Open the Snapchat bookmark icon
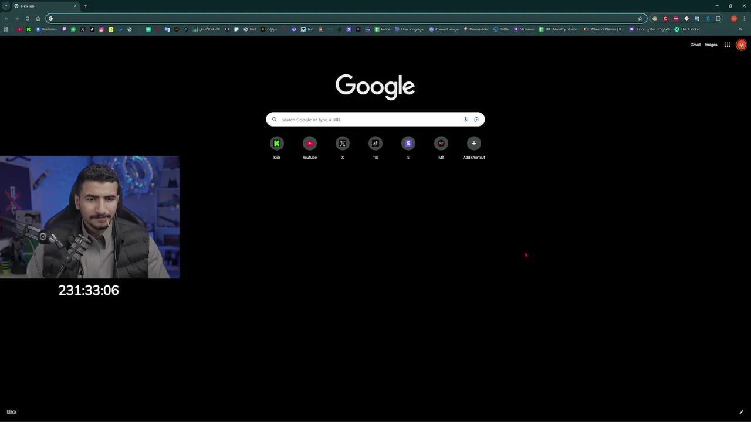Screen dimensions: 751x422 (x=111, y=29)
